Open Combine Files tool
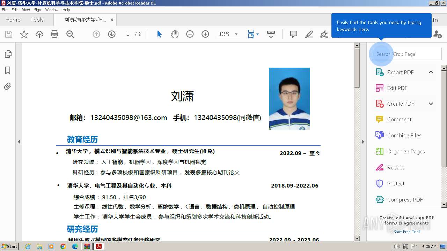 tap(398, 135)
